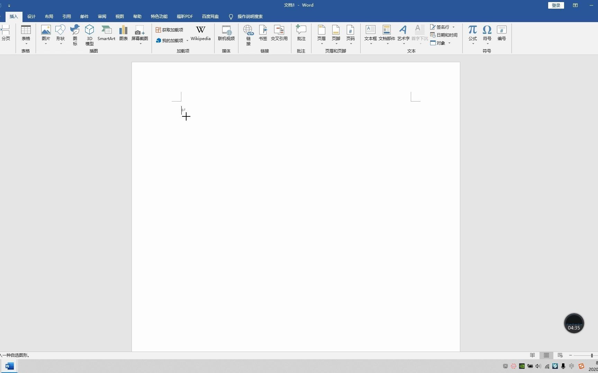Expand the 屏幕截图 dropdown arrow
598x373 pixels.
pyautogui.click(x=140, y=44)
